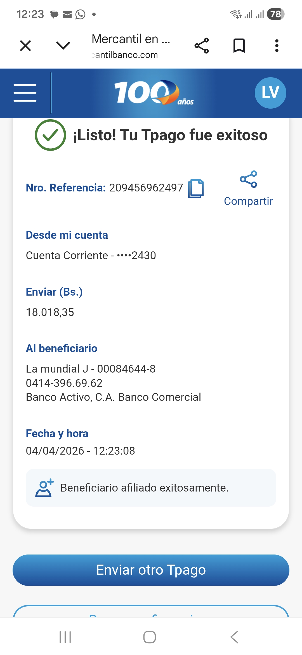
Task: Tap the beneficiary affiliated person icon
Action: 44,488
